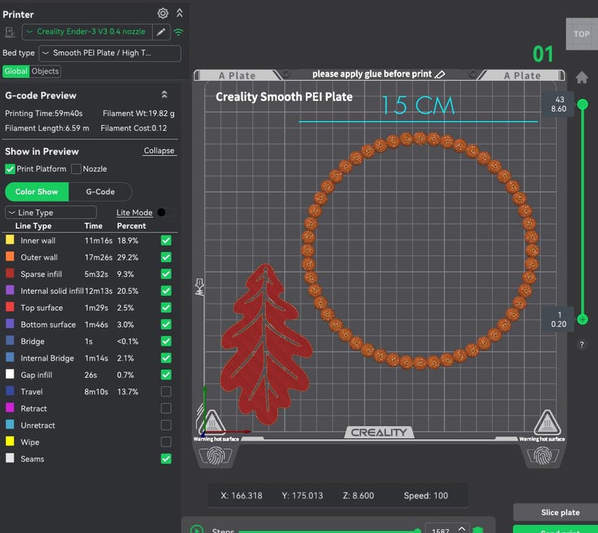Open Creality Ender-3 V3 printer dropdown
The image size is (598, 533).
pos(87,32)
